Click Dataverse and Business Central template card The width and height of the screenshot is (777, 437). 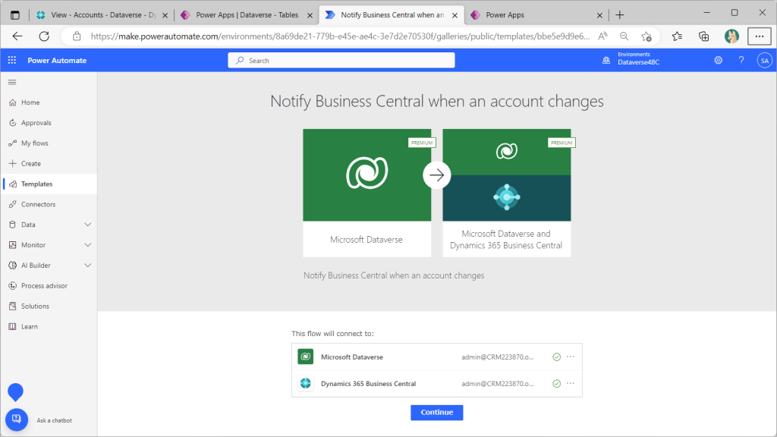tap(506, 193)
